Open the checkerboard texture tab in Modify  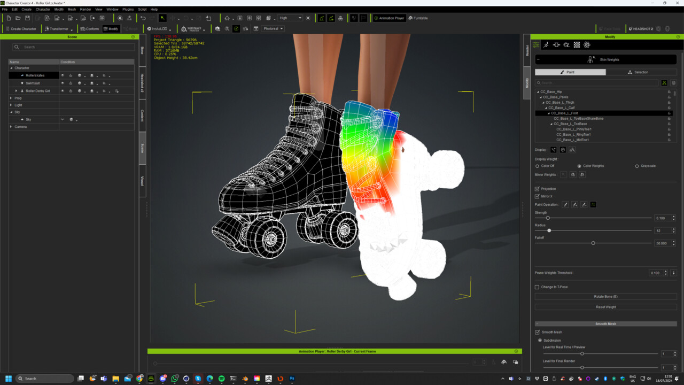tap(577, 45)
